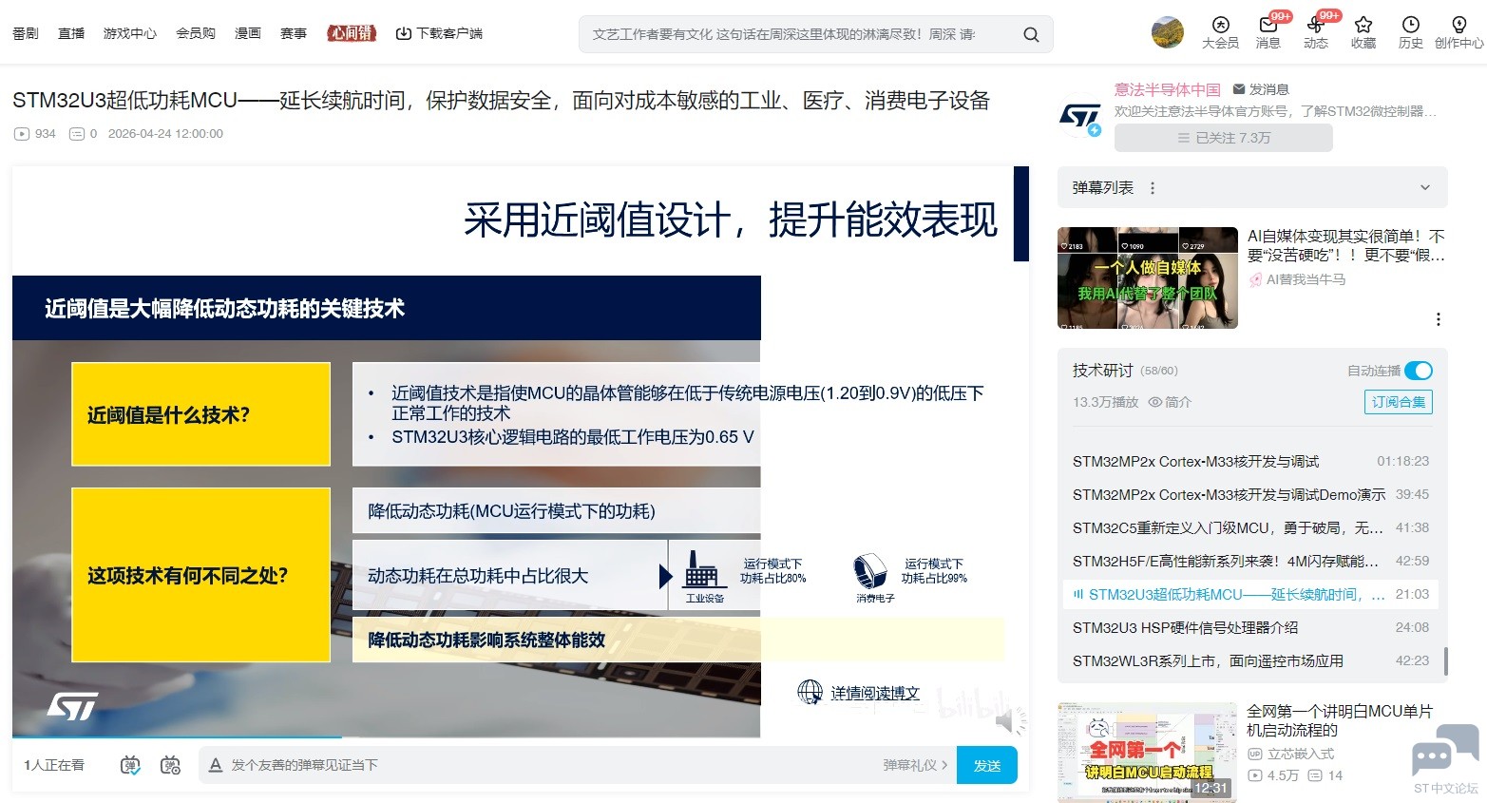Click the search magnifier icon
Viewport: 1487px width, 803px height.
(1031, 34)
